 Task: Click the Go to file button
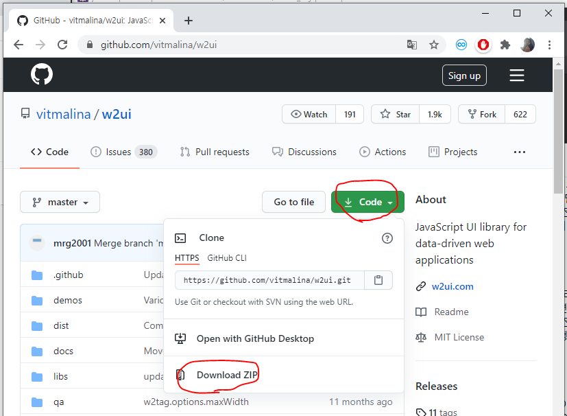294,202
